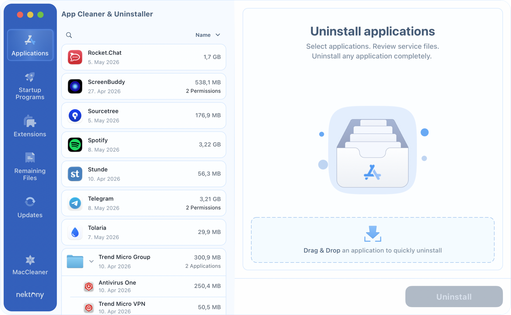Select the Sourcetree name text

(103, 111)
